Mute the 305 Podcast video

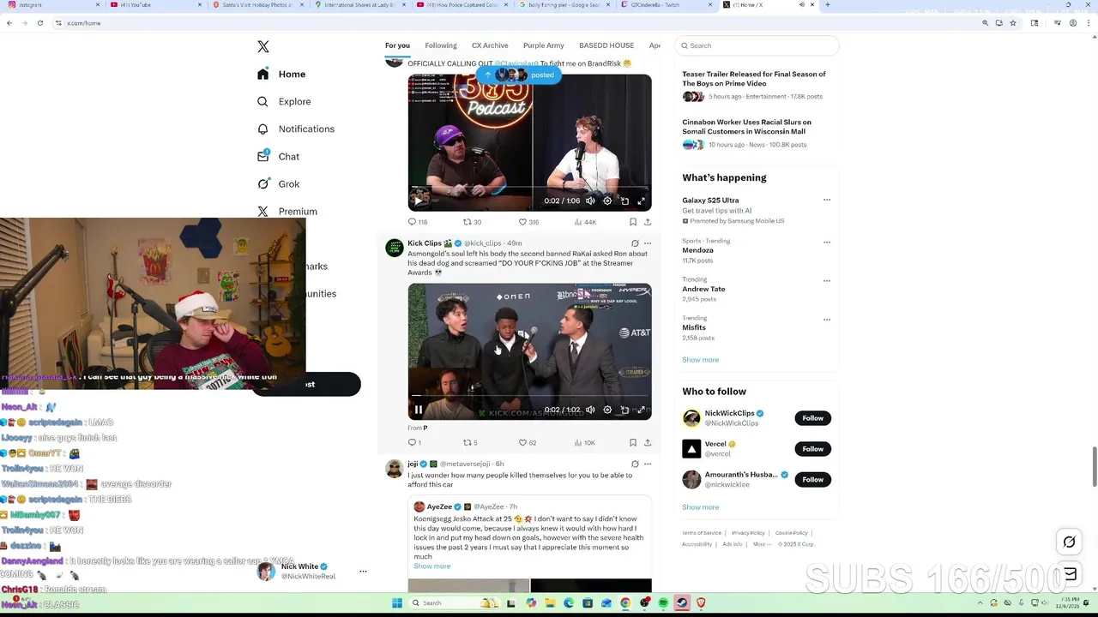(x=590, y=201)
